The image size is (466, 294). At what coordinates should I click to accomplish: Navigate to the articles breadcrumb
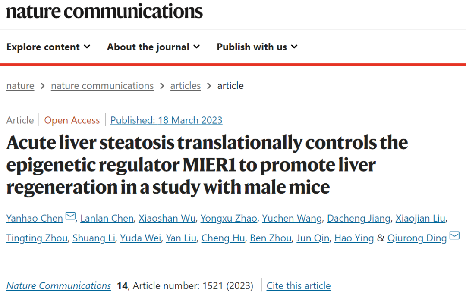(186, 86)
